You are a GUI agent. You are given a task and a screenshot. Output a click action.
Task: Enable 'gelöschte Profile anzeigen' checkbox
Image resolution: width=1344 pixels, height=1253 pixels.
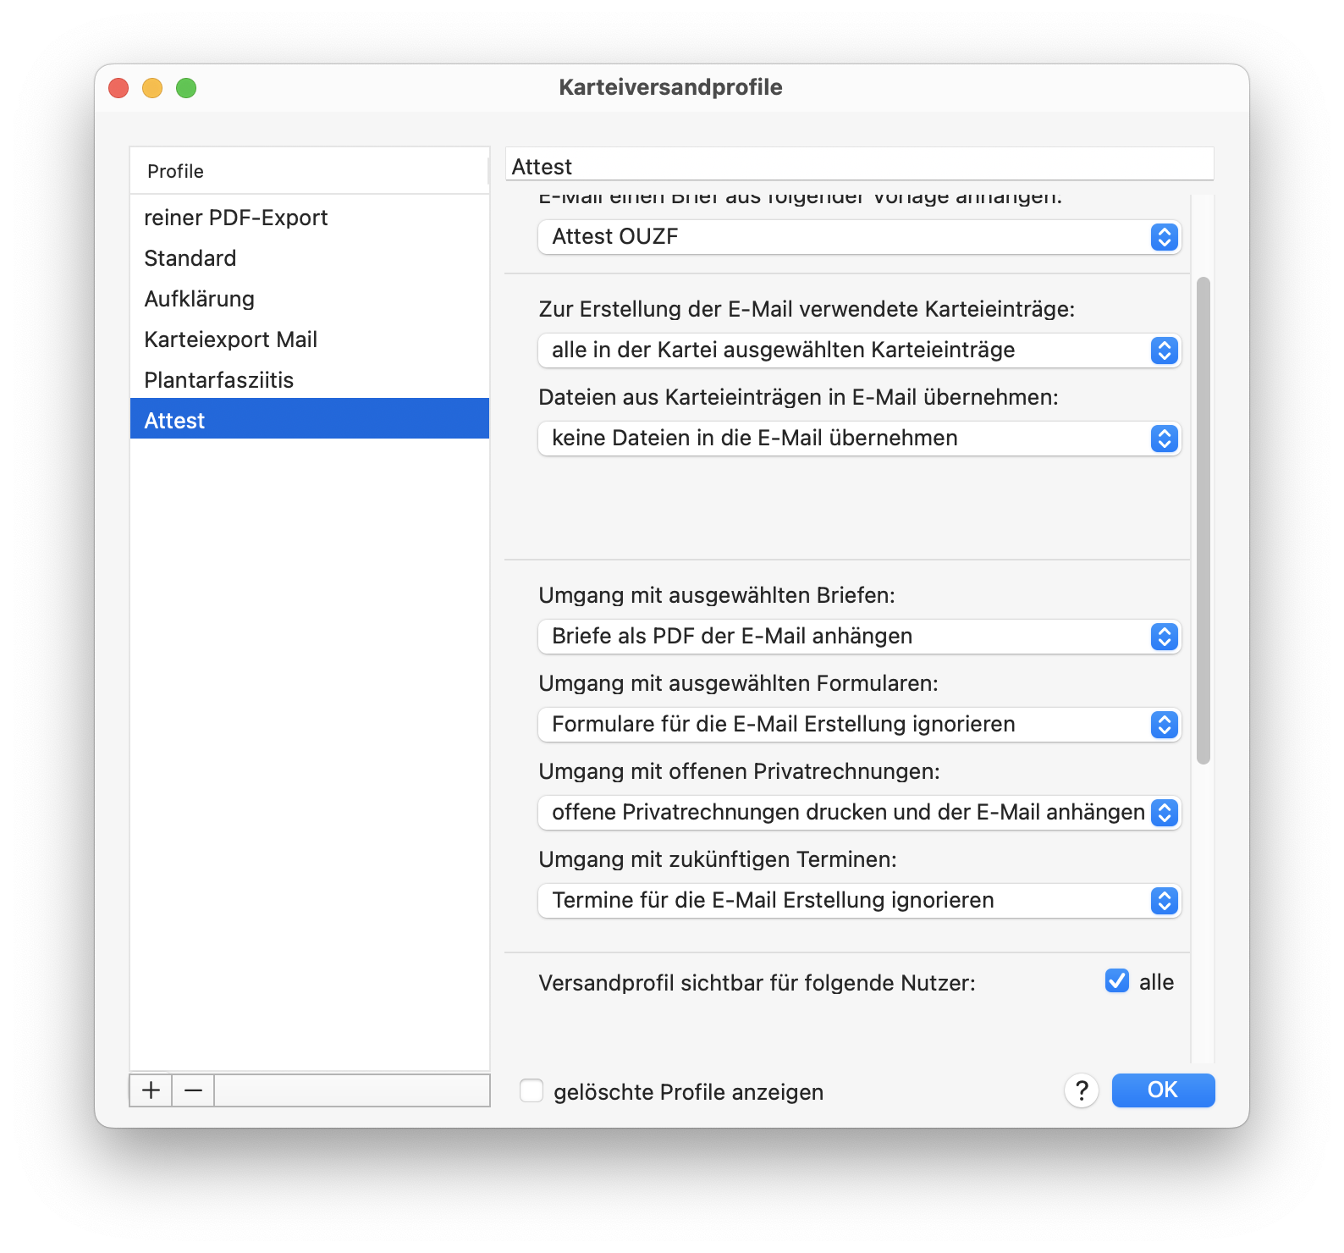[532, 1090]
